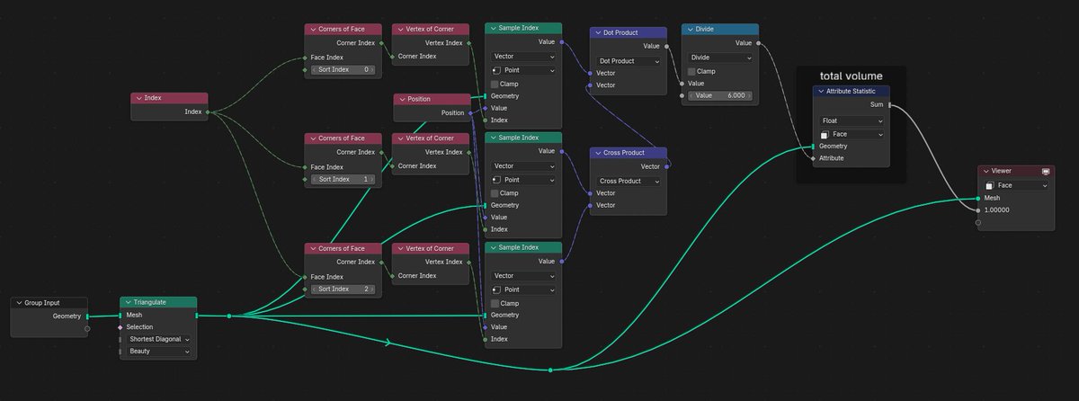This screenshot has height=401, width=1079.
Task: Click the empty output socket of Group Input
Action: [x=87, y=328]
